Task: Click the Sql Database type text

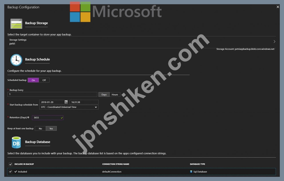Action: pyautogui.click(x=200, y=172)
